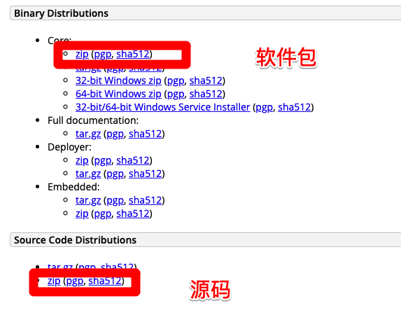Download Full documentation tar.gz
Image resolution: width=401 pixels, height=310 pixels.
pyautogui.click(x=88, y=134)
